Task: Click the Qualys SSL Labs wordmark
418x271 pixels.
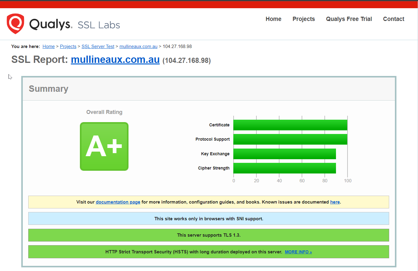Action: [x=74, y=24]
